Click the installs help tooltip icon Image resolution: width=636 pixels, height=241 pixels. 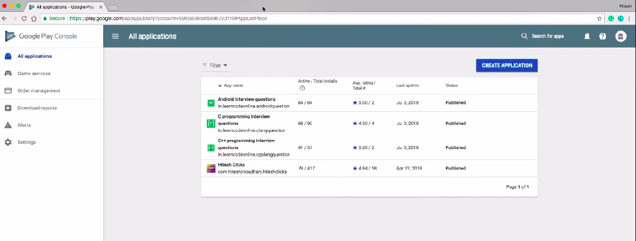tap(301, 88)
